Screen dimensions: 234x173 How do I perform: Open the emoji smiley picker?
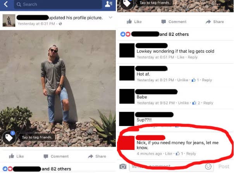click(208, 166)
